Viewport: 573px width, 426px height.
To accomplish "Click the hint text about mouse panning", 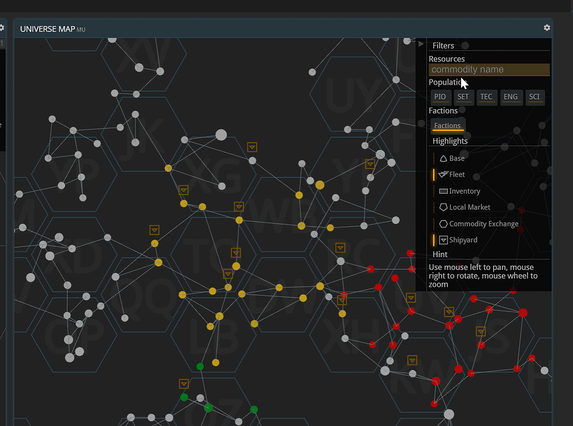I will [x=483, y=276].
